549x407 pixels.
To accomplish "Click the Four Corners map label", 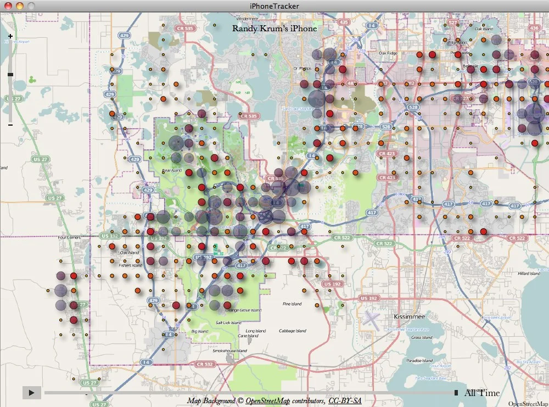I will pyautogui.click(x=69, y=238).
